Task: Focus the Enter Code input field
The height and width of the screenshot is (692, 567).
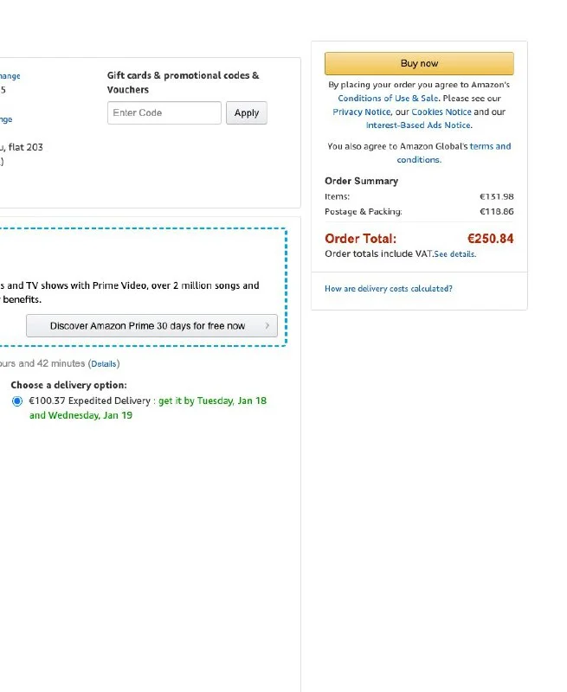Action: coord(164,112)
